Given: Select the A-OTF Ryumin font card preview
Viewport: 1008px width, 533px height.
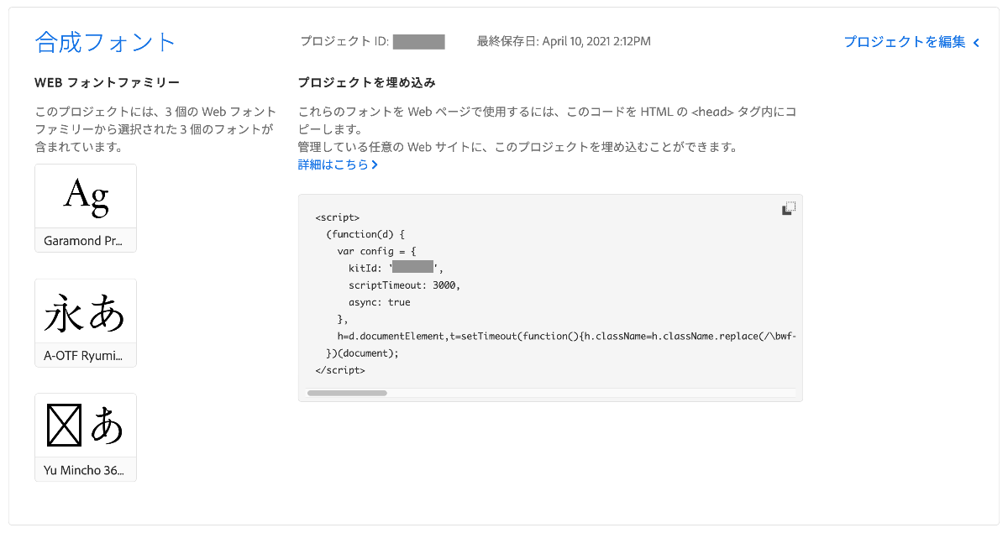Looking at the screenshot, I should tap(86, 311).
